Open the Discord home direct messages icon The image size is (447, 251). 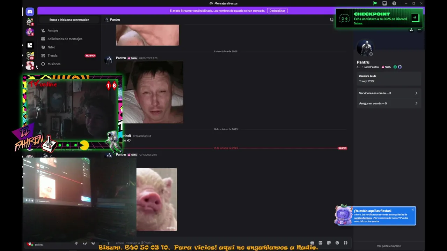pyautogui.click(x=30, y=12)
